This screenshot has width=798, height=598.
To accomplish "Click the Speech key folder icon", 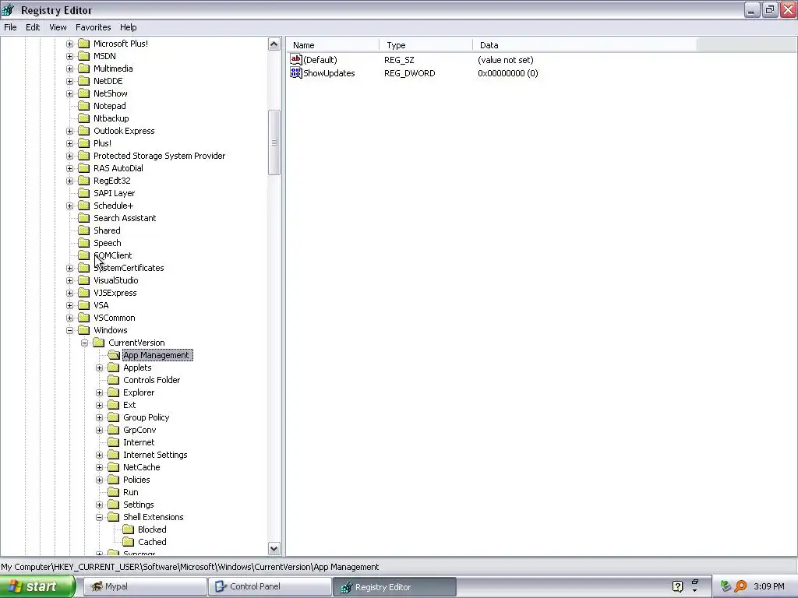I will click(x=83, y=243).
